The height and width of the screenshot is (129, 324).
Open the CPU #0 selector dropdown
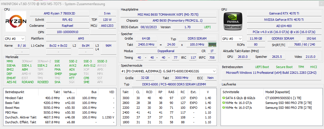[15, 39]
